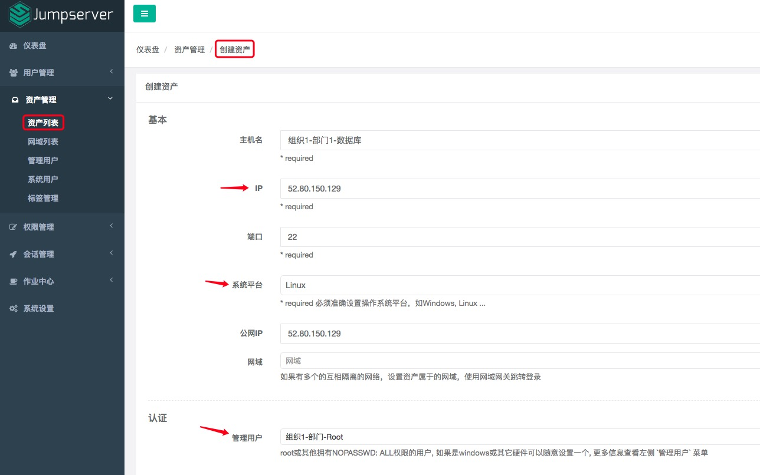This screenshot has width=760, height=475.
Task: Go to 资产管理 breadcrumb link
Action: pos(189,50)
